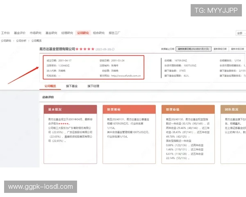Click the 团队情况 card header
246x197 pixels.
(233, 109)
